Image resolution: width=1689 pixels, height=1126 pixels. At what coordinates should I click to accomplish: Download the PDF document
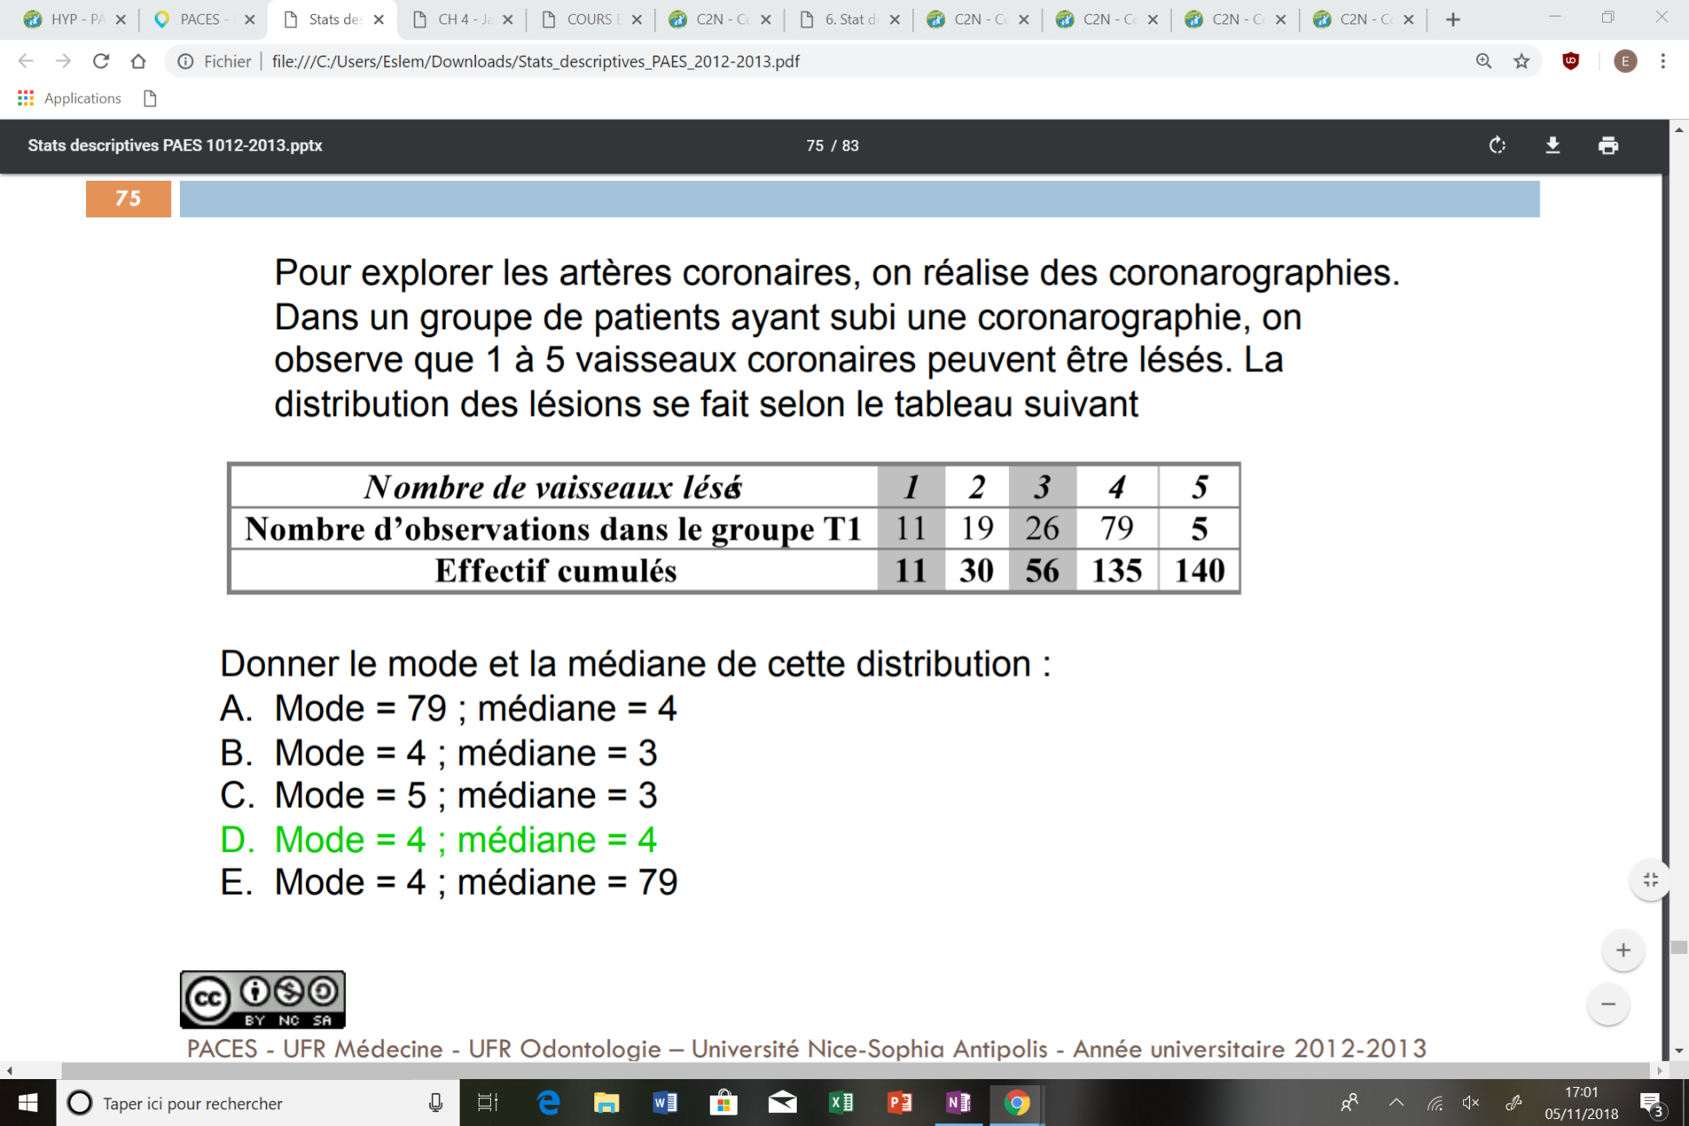tap(1553, 146)
